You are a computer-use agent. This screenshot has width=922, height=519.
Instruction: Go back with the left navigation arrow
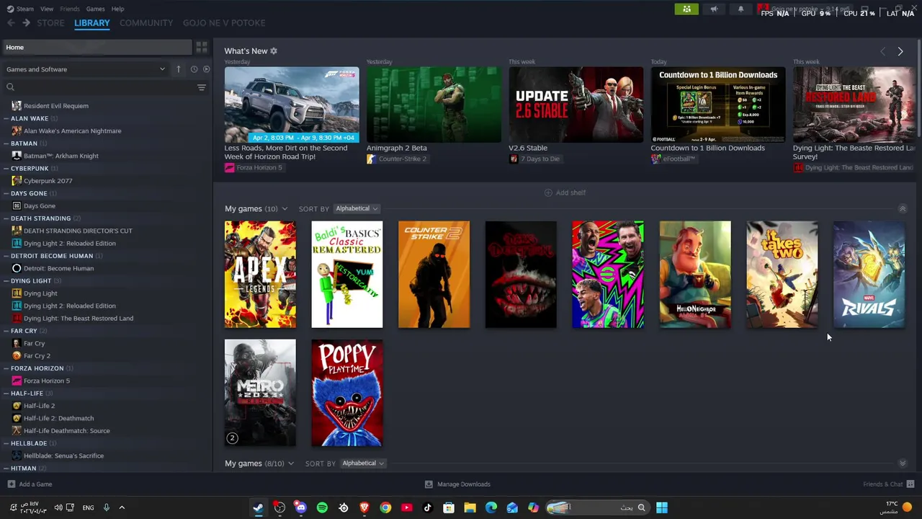(11, 23)
